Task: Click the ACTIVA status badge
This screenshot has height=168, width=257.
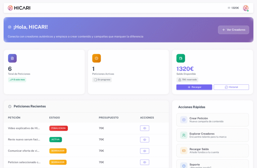Action: (56, 140)
